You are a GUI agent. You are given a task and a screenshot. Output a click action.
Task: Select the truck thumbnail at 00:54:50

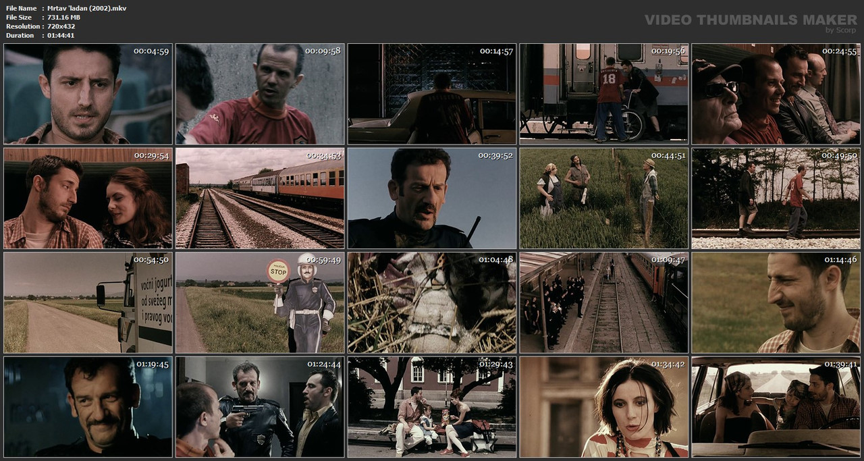[88, 303]
